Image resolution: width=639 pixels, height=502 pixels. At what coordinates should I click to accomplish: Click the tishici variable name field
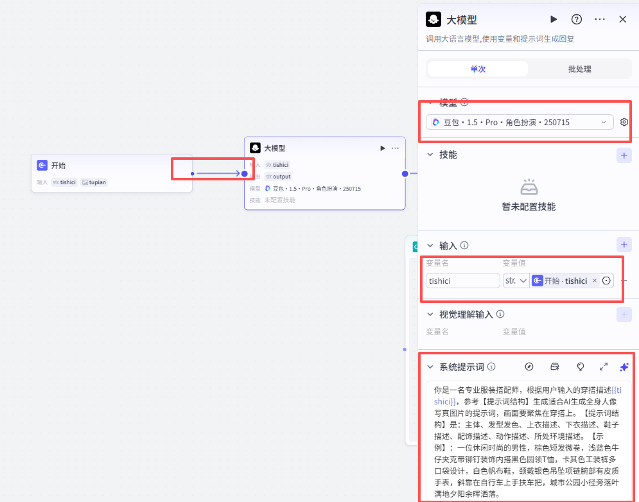462,281
